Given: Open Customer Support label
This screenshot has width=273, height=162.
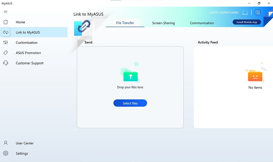Looking at the screenshot, I should coord(30,63).
